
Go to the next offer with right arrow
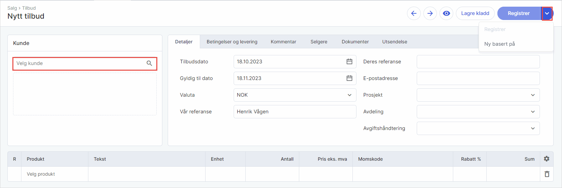coord(430,13)
